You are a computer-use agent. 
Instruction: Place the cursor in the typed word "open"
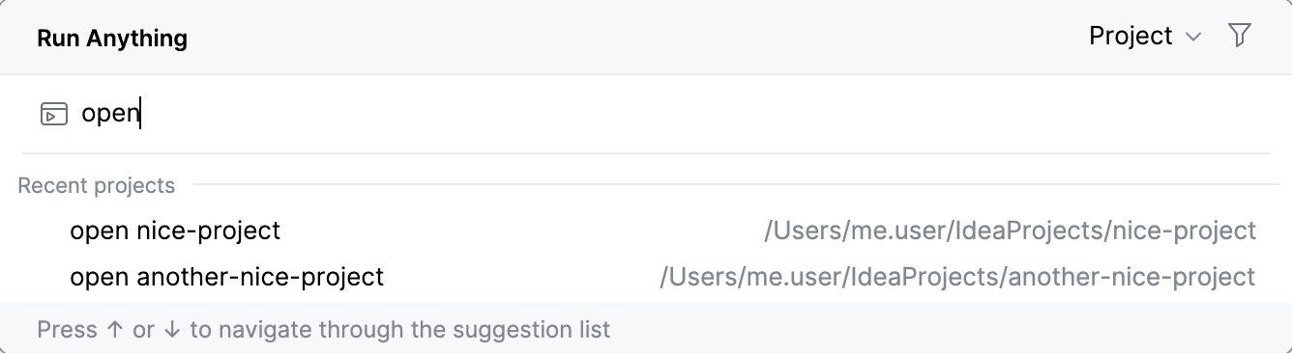click(110, 115)
